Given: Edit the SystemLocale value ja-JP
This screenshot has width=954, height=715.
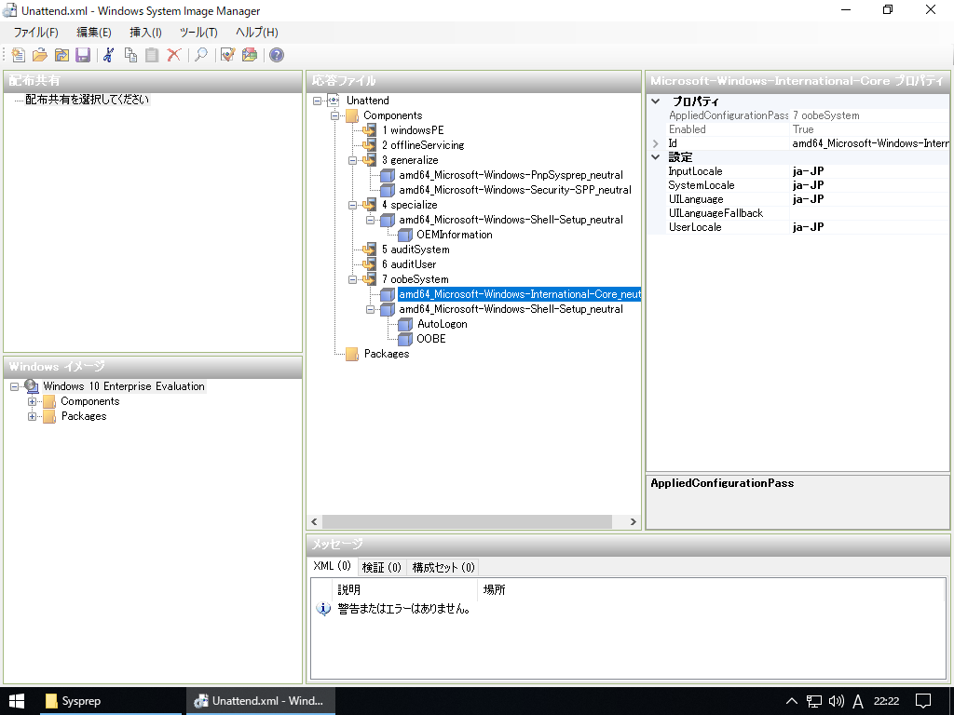Looking at the screenshot, I should tap(869, 185).
